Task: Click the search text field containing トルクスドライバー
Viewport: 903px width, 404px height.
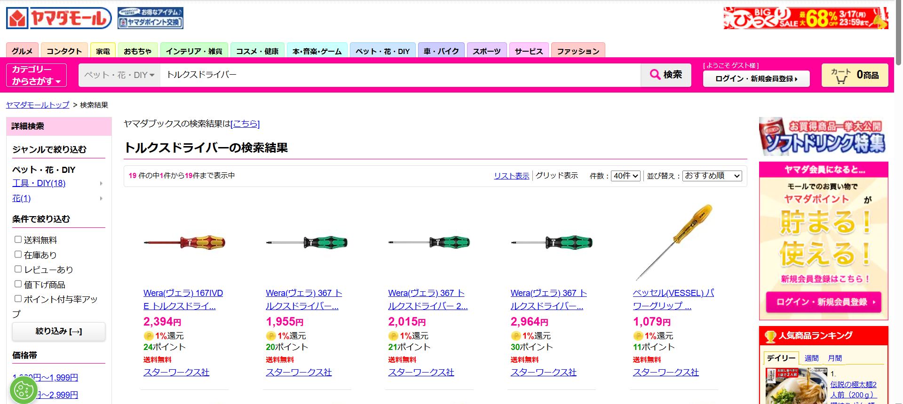Action: (x=400, y=75)
